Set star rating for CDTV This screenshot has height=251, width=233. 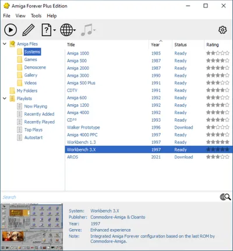[x=218, y=90]
